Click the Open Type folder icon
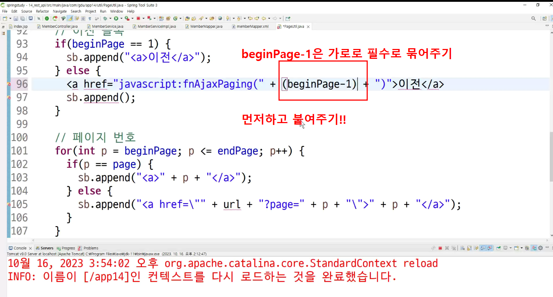 click(x=187, y=18)
